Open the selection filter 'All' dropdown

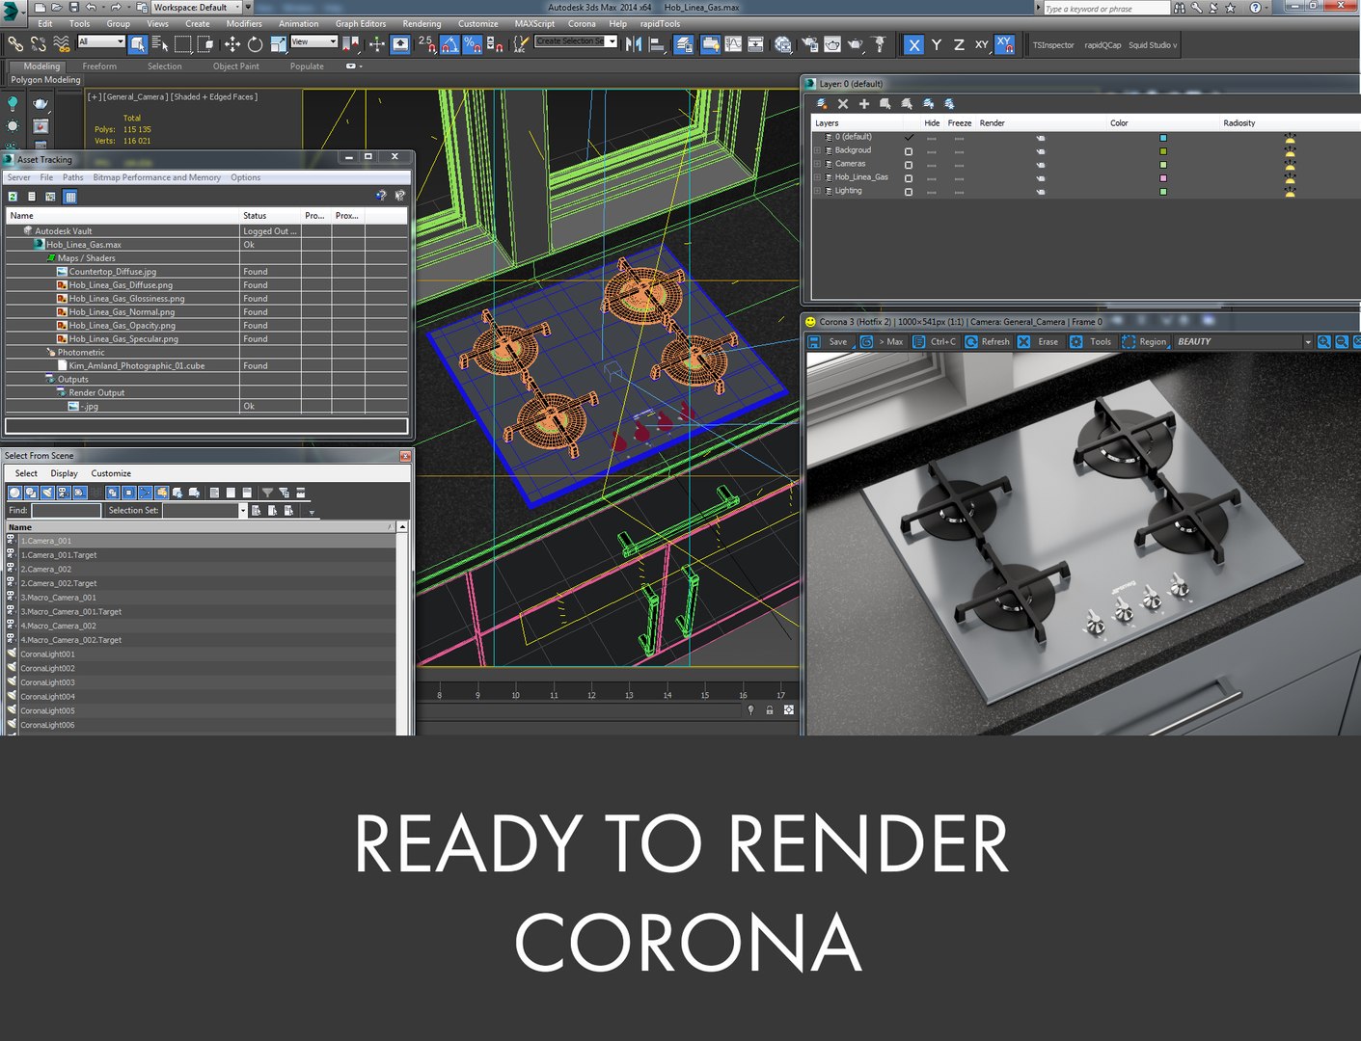click(101, 41)
